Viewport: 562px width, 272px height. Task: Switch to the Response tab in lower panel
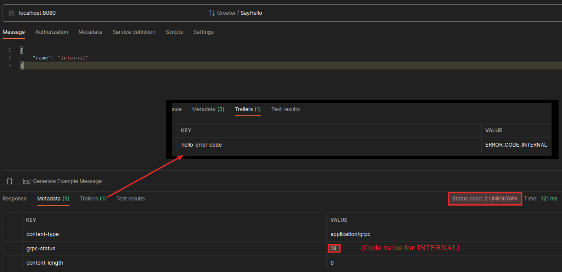point(15,199)
